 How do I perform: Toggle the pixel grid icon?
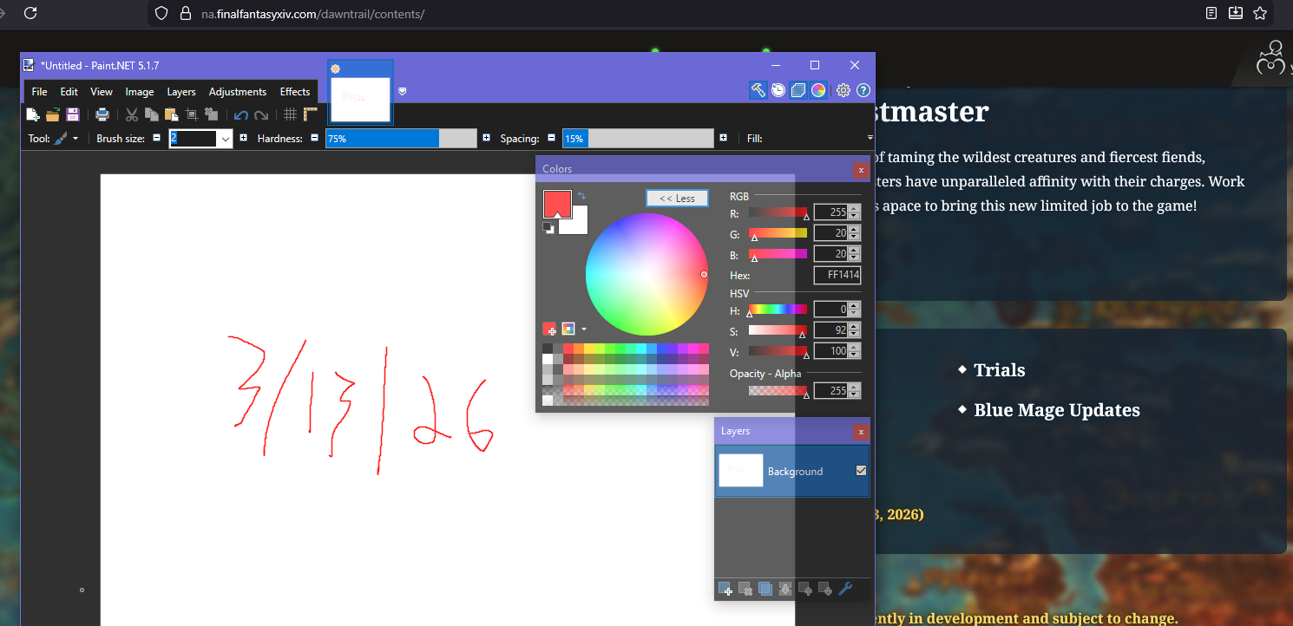coord(291,114)
